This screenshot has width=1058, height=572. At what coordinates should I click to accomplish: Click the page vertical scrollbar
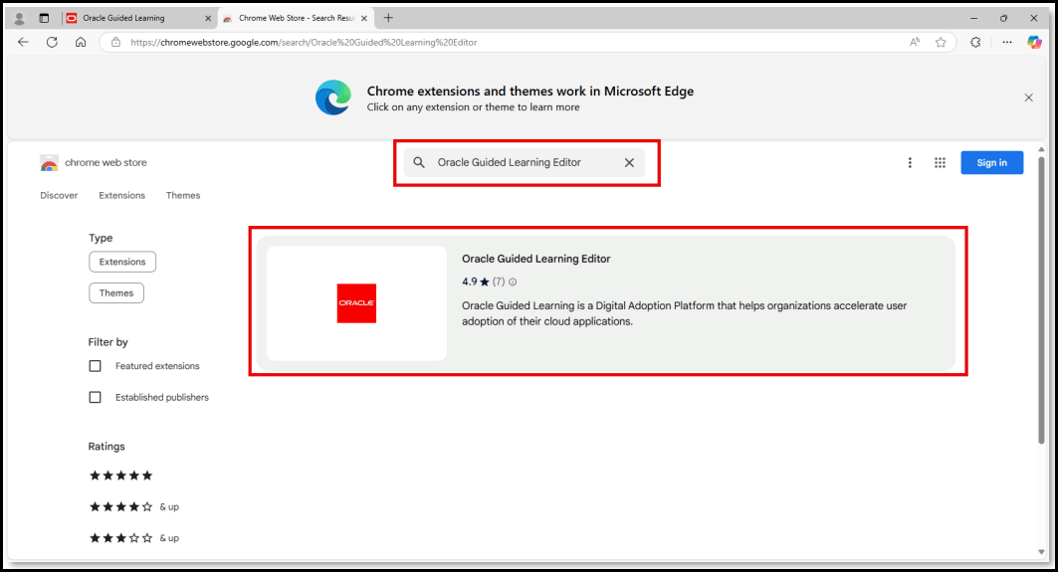pos(1041,300)
